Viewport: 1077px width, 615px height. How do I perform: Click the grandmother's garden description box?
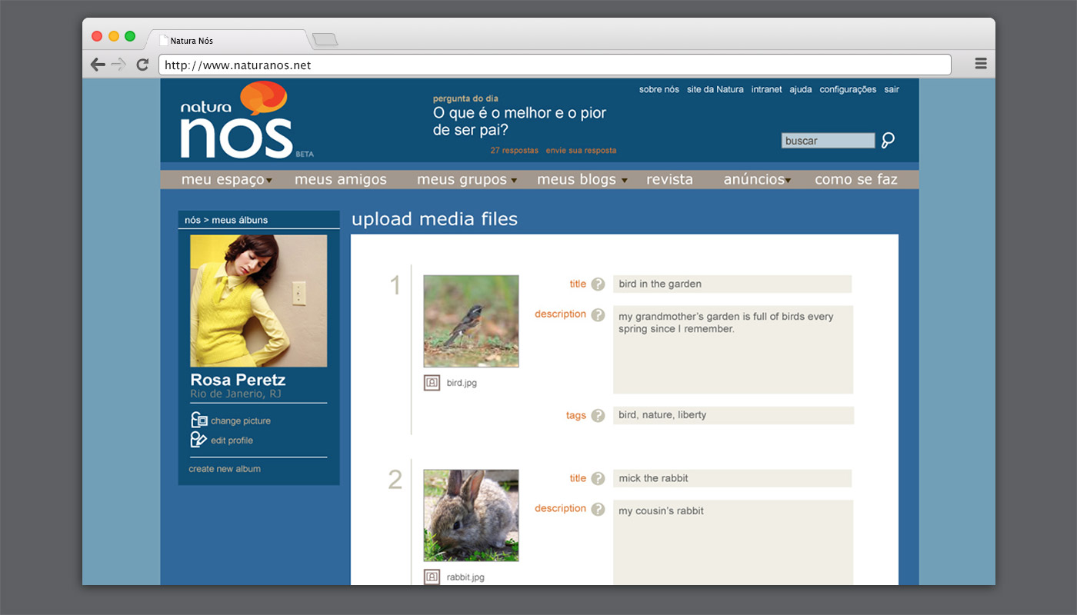[733, 350]
